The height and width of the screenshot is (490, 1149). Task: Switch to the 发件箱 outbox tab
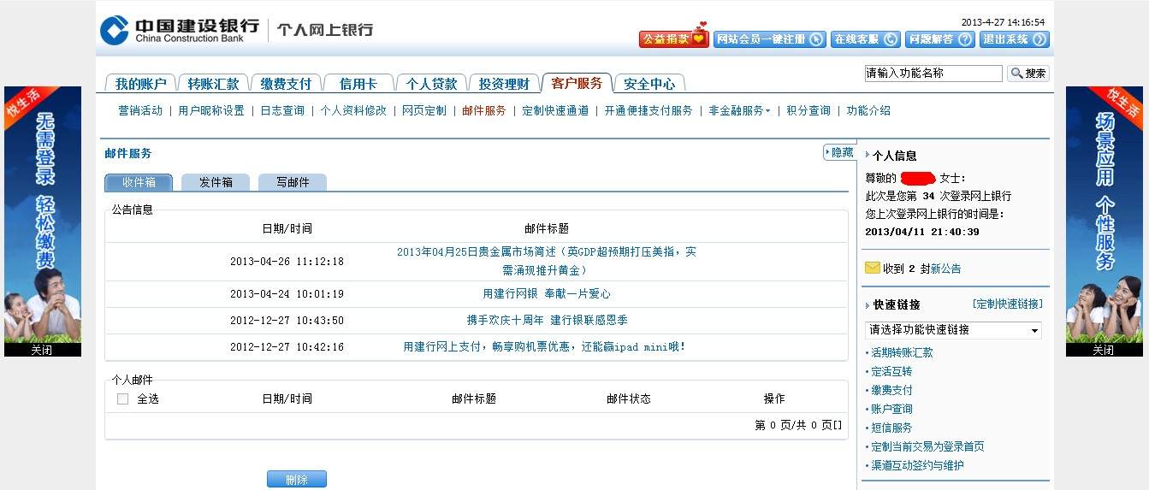[216, 182]
